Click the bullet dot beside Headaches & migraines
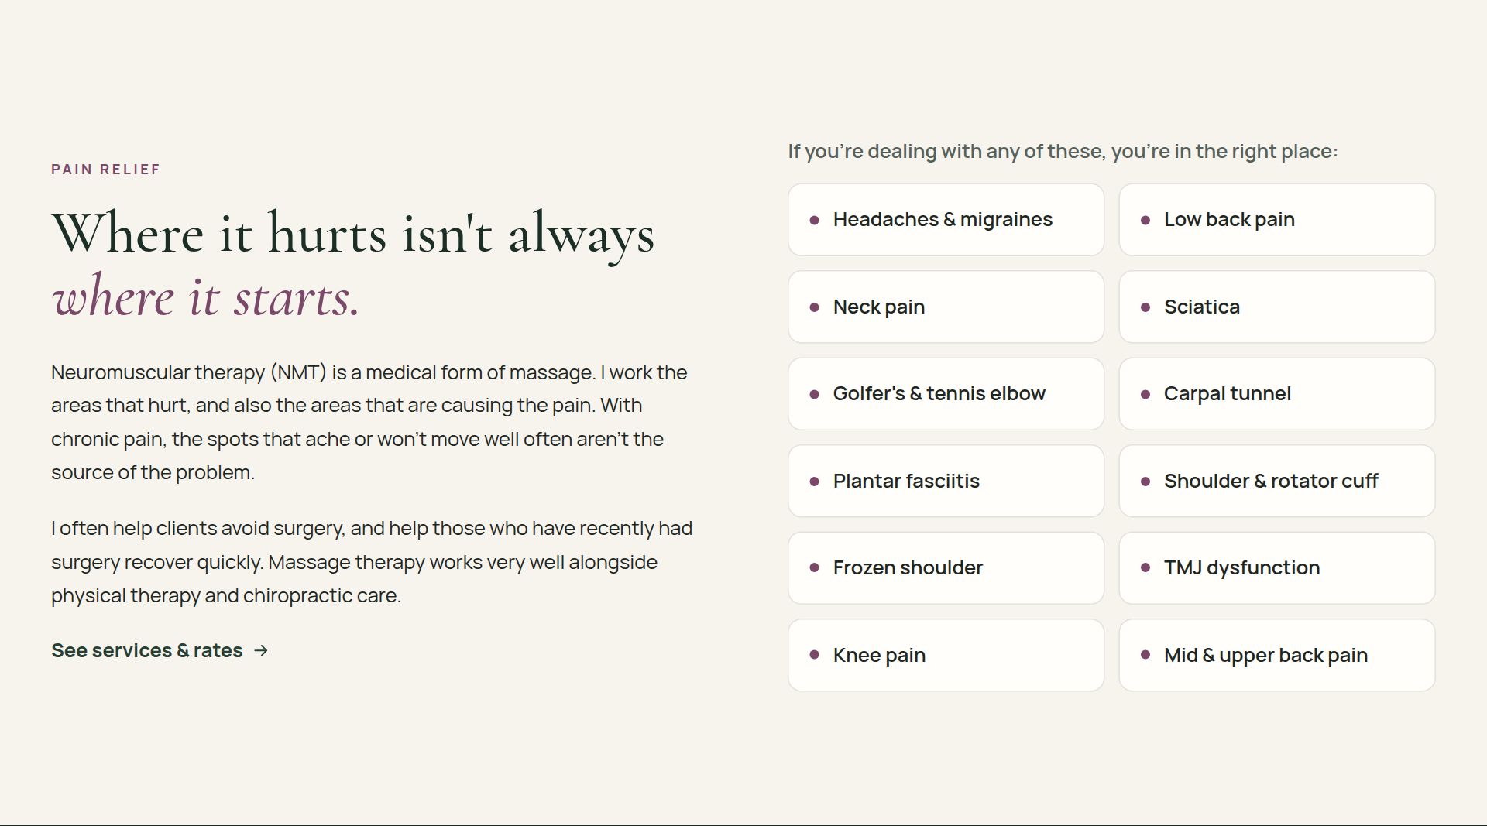The image size is (1487, 826). [x=814, y=220]
